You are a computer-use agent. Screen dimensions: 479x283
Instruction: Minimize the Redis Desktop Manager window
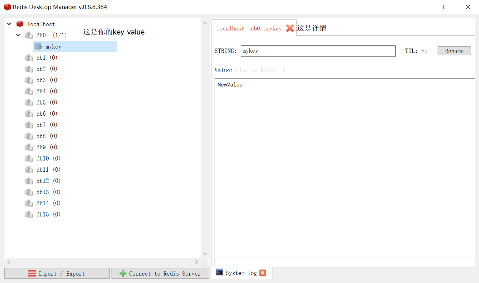[424, 7]
